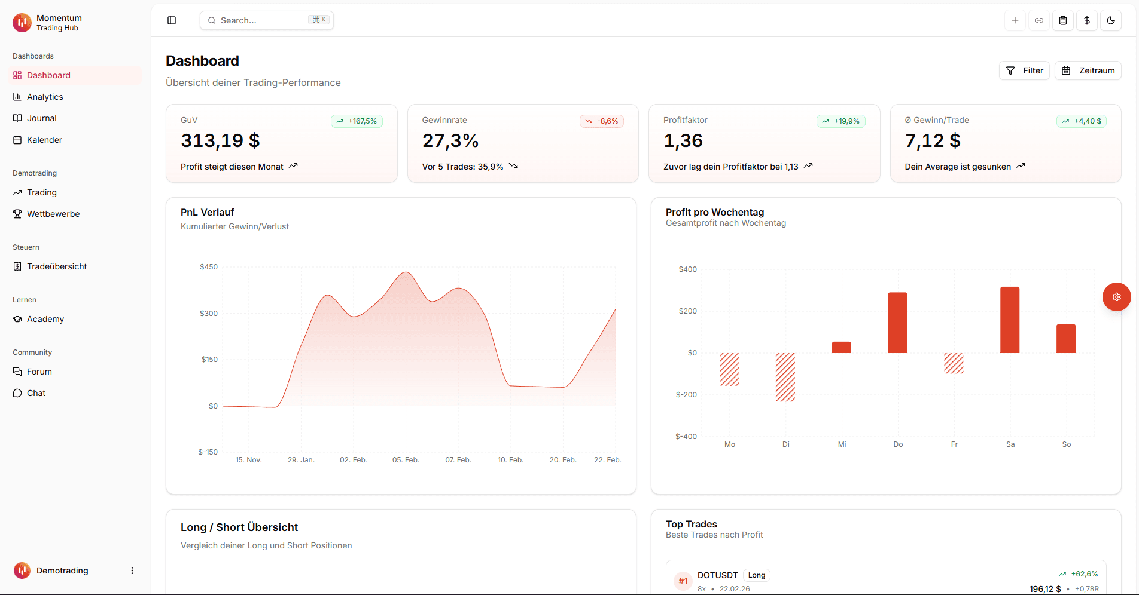Toggle dark mode with the moon icon
The width and height of the screenshot is (1139, 595).
point(1111,20)
